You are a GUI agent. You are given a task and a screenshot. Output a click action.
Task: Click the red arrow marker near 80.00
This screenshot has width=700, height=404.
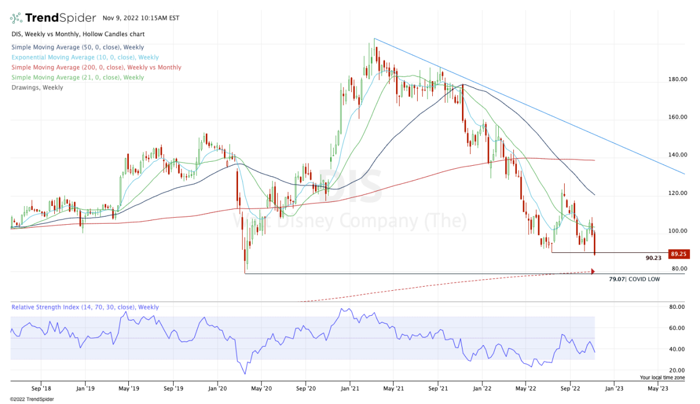tap(593, 271)
